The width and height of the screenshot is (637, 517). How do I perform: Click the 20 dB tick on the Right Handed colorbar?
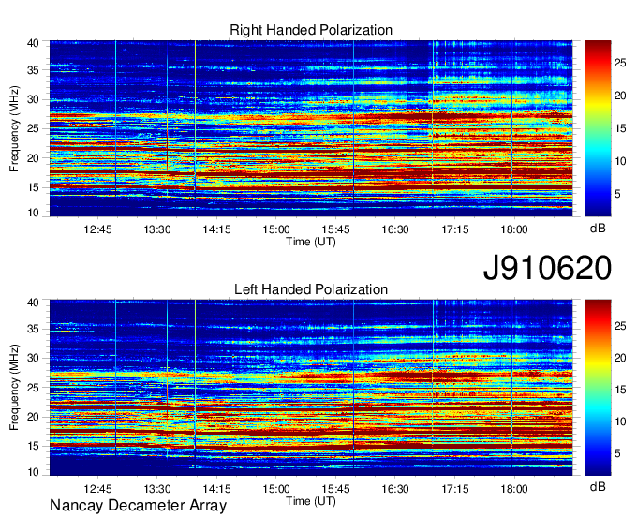[x=620, y=96]
